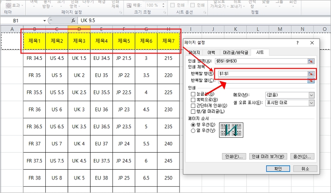Open the 시트 옵션 group dialog launcher
331x193 pixels.
point(204,13)
